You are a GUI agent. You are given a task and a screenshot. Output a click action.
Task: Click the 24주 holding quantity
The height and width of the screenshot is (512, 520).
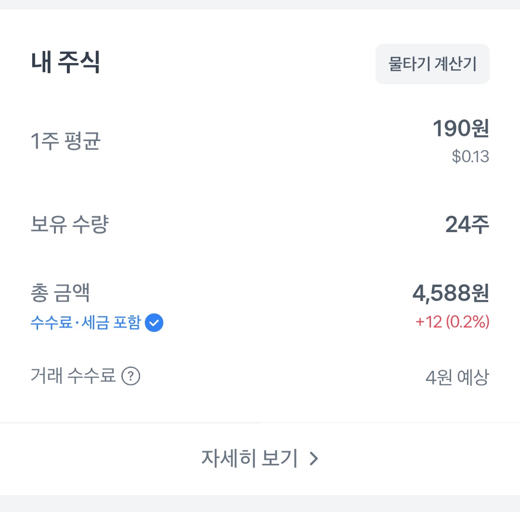[x=467, y=224]
